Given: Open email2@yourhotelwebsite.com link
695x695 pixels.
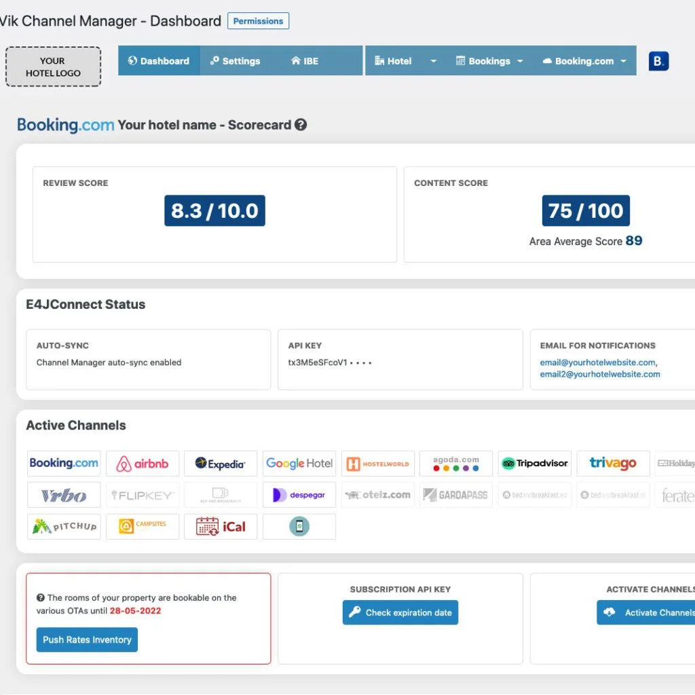Looking at the screenshot, I should [x=600, y=374].
